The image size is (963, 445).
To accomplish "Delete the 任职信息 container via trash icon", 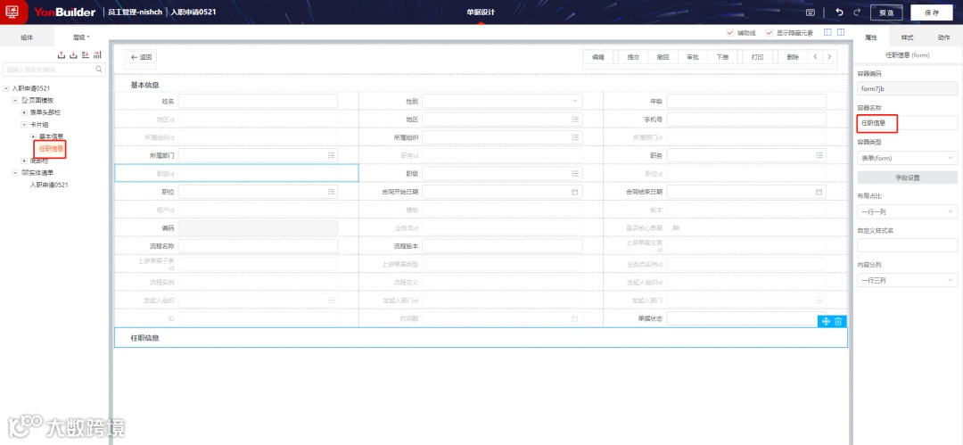I will [x=838, y=321].
